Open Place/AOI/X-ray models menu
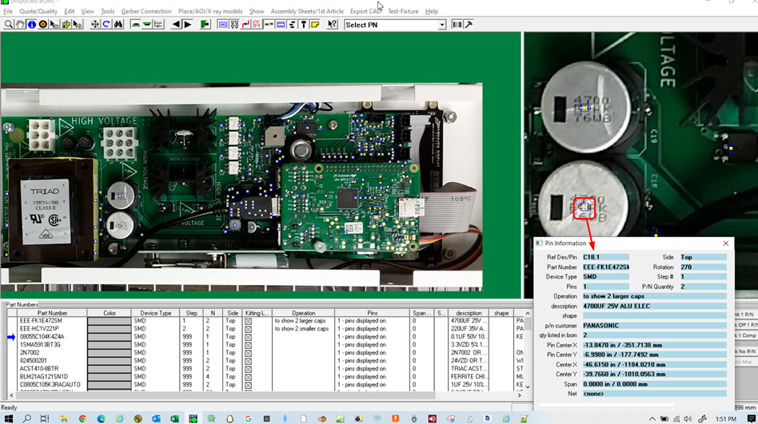The height and width of the screenshot is (424, 758). (210, 11)
